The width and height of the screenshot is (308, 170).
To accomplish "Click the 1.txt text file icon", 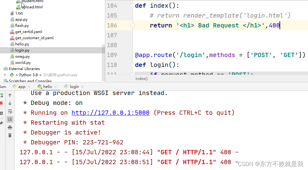I will 12,13.
